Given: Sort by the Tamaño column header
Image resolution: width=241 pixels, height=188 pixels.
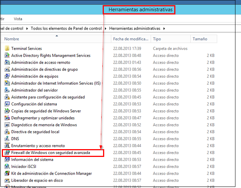Looking at the screenshot, I should coord(204,39).
